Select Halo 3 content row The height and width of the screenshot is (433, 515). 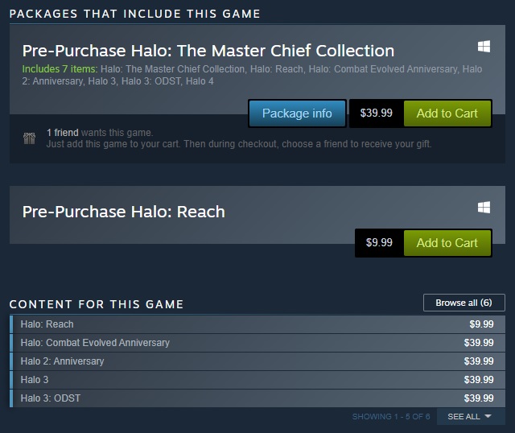[x=257, y=379]
